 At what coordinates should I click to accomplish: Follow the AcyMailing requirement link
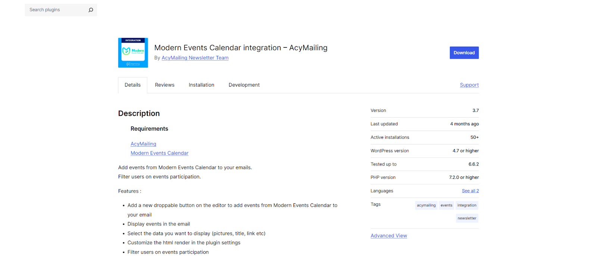point(143,144)
